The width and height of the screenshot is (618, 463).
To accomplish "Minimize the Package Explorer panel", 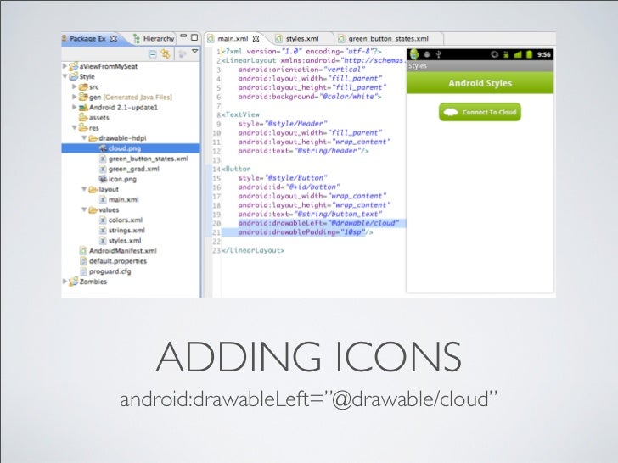I will 183,36.
